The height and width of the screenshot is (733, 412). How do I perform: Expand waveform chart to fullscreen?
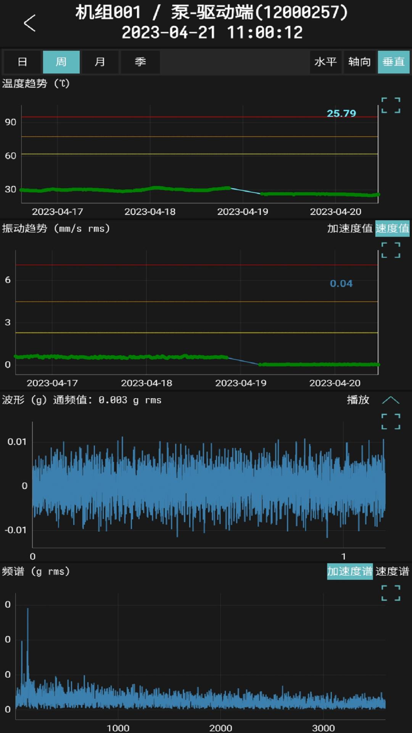coord(391,421)
